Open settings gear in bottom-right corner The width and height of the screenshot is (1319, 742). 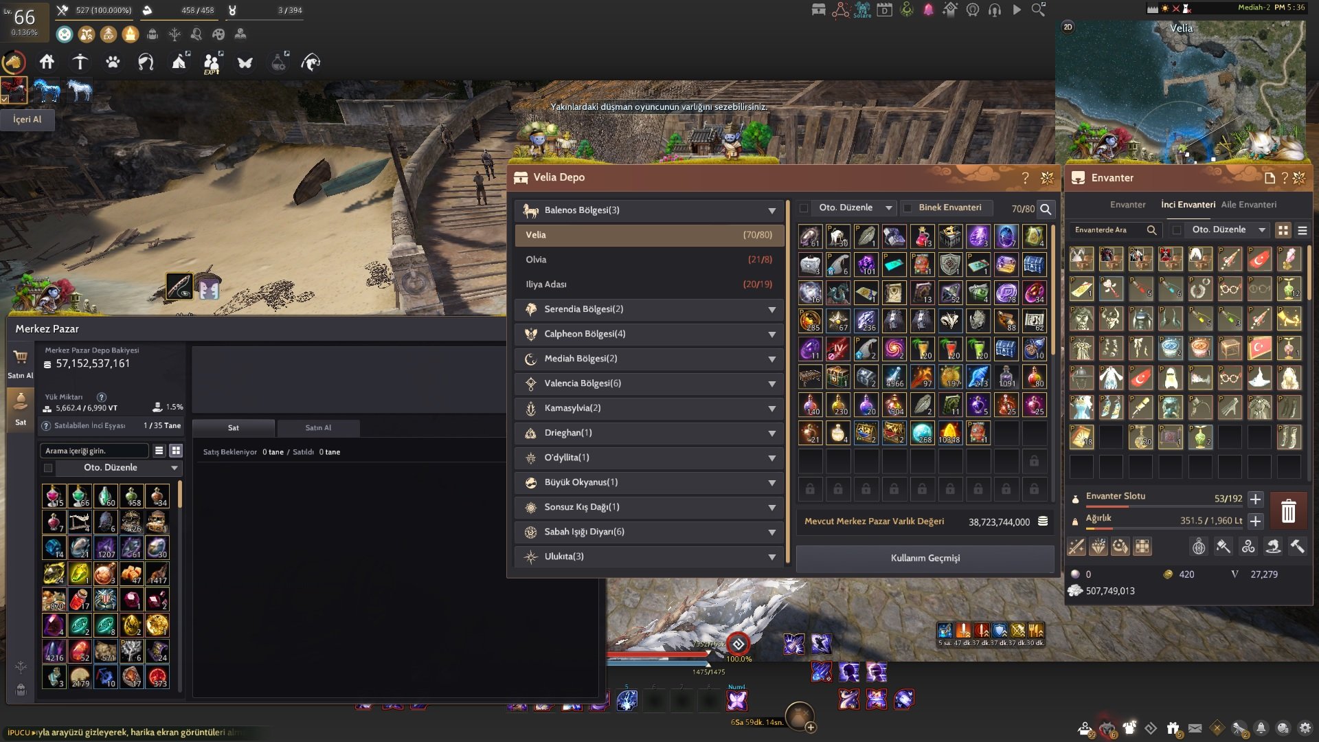(1305, 728)
